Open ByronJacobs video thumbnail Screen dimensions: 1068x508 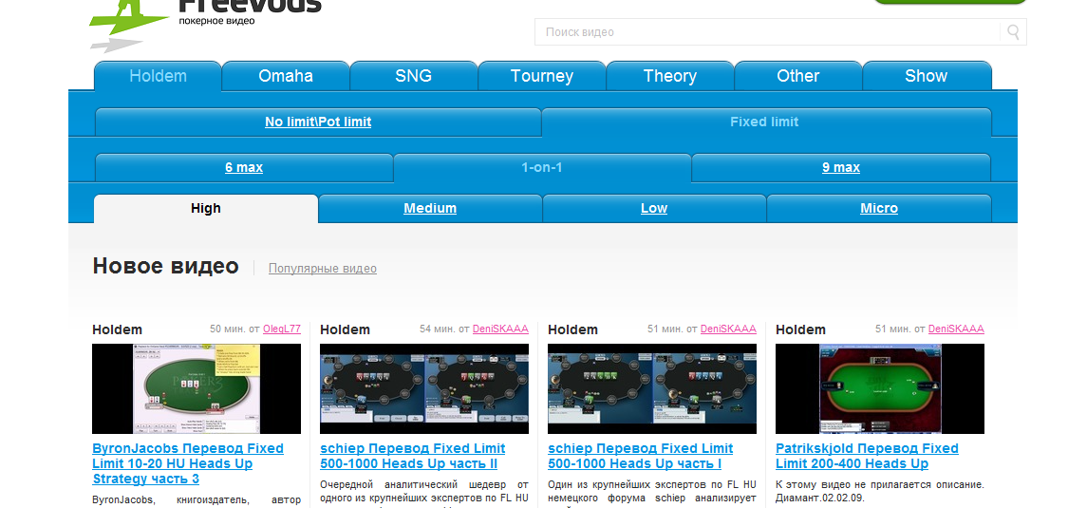pyautogui.click(x=197, y=388)
